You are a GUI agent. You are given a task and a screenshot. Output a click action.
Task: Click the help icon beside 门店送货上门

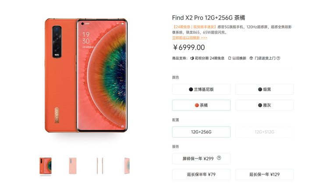[278, 58]
